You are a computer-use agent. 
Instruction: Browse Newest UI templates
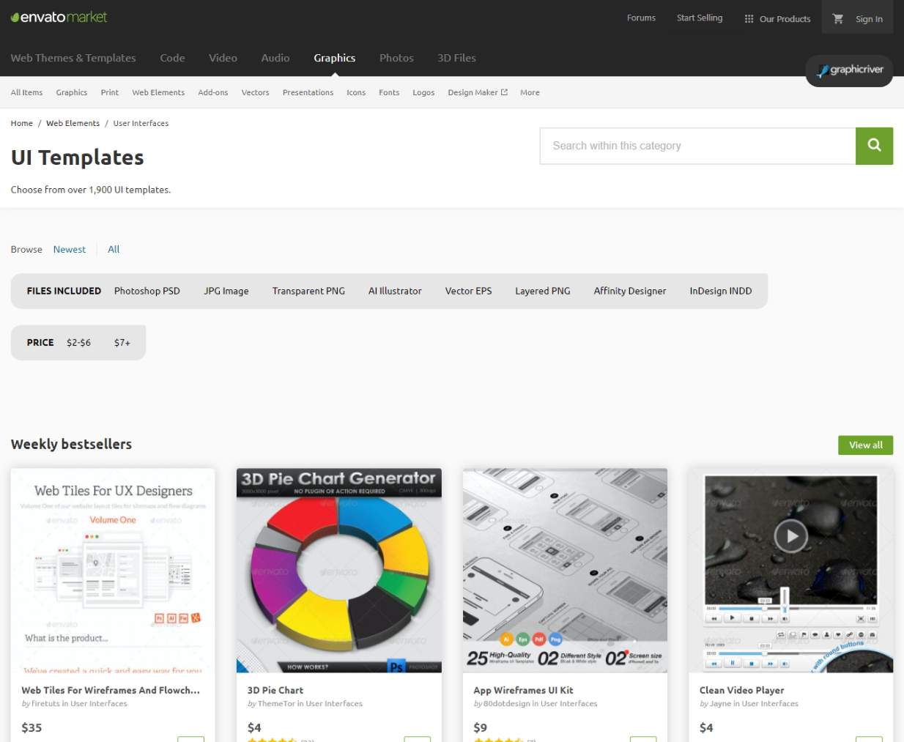(x=70, y=249)
